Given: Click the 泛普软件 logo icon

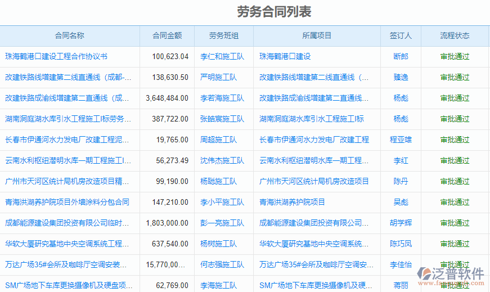Looking at the screenshot, I should pyautogui.click(x=427, y=273).
